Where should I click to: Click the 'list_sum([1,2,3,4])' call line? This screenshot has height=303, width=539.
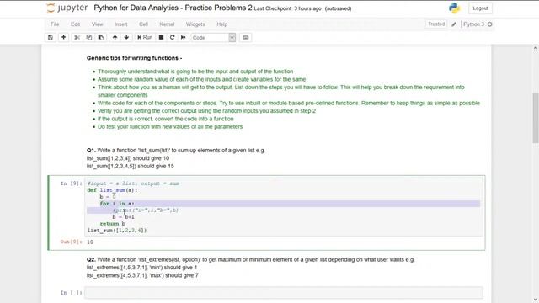(x=117, y=230)
